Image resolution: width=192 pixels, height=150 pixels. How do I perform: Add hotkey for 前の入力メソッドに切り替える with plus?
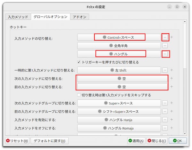point(172,87)
